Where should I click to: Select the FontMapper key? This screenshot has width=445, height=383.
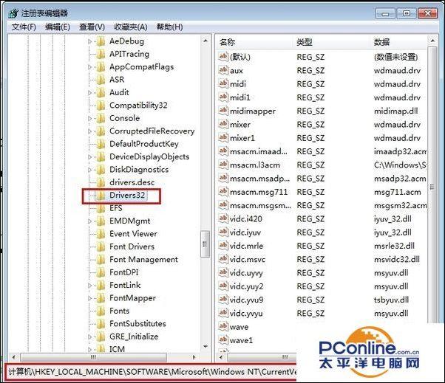(132, 298)
